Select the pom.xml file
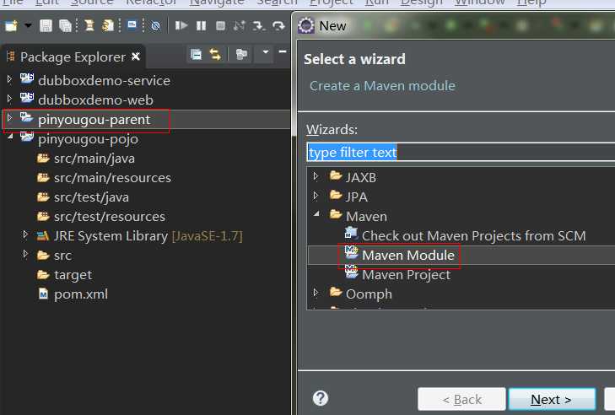 pos(81,294)
